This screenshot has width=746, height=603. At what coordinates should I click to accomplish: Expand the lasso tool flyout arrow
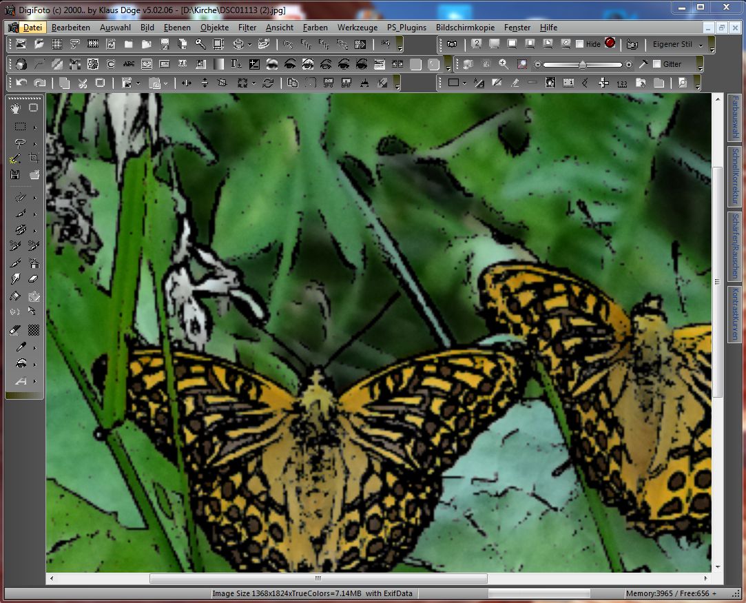point(34,145)
